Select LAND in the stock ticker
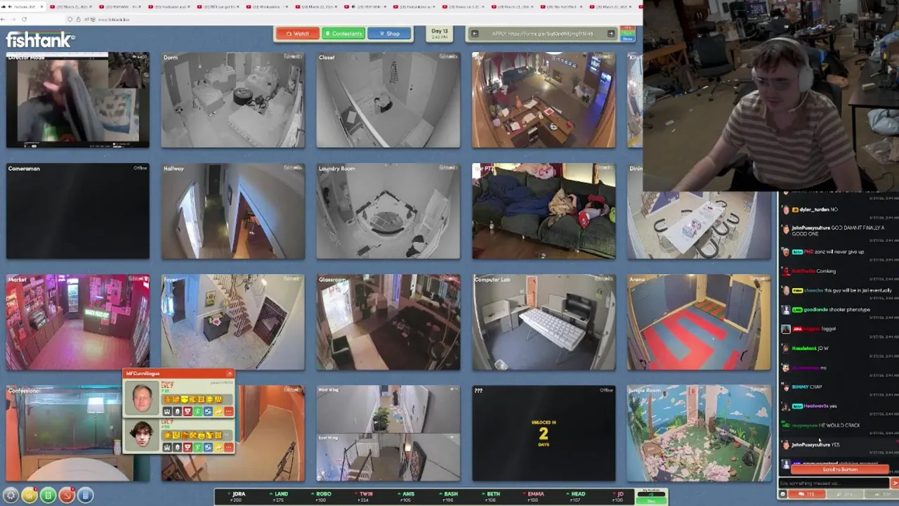 coord(279,497)
